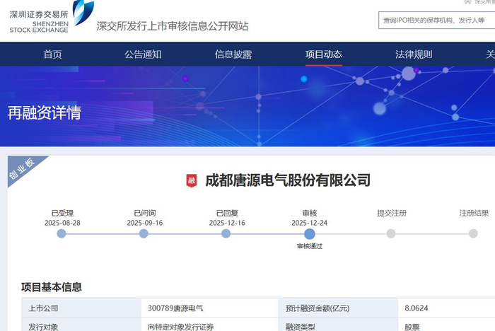Screen dimensions: 495x331
Task: Click the red 融 icon beside company name
Action: [191, 180]
